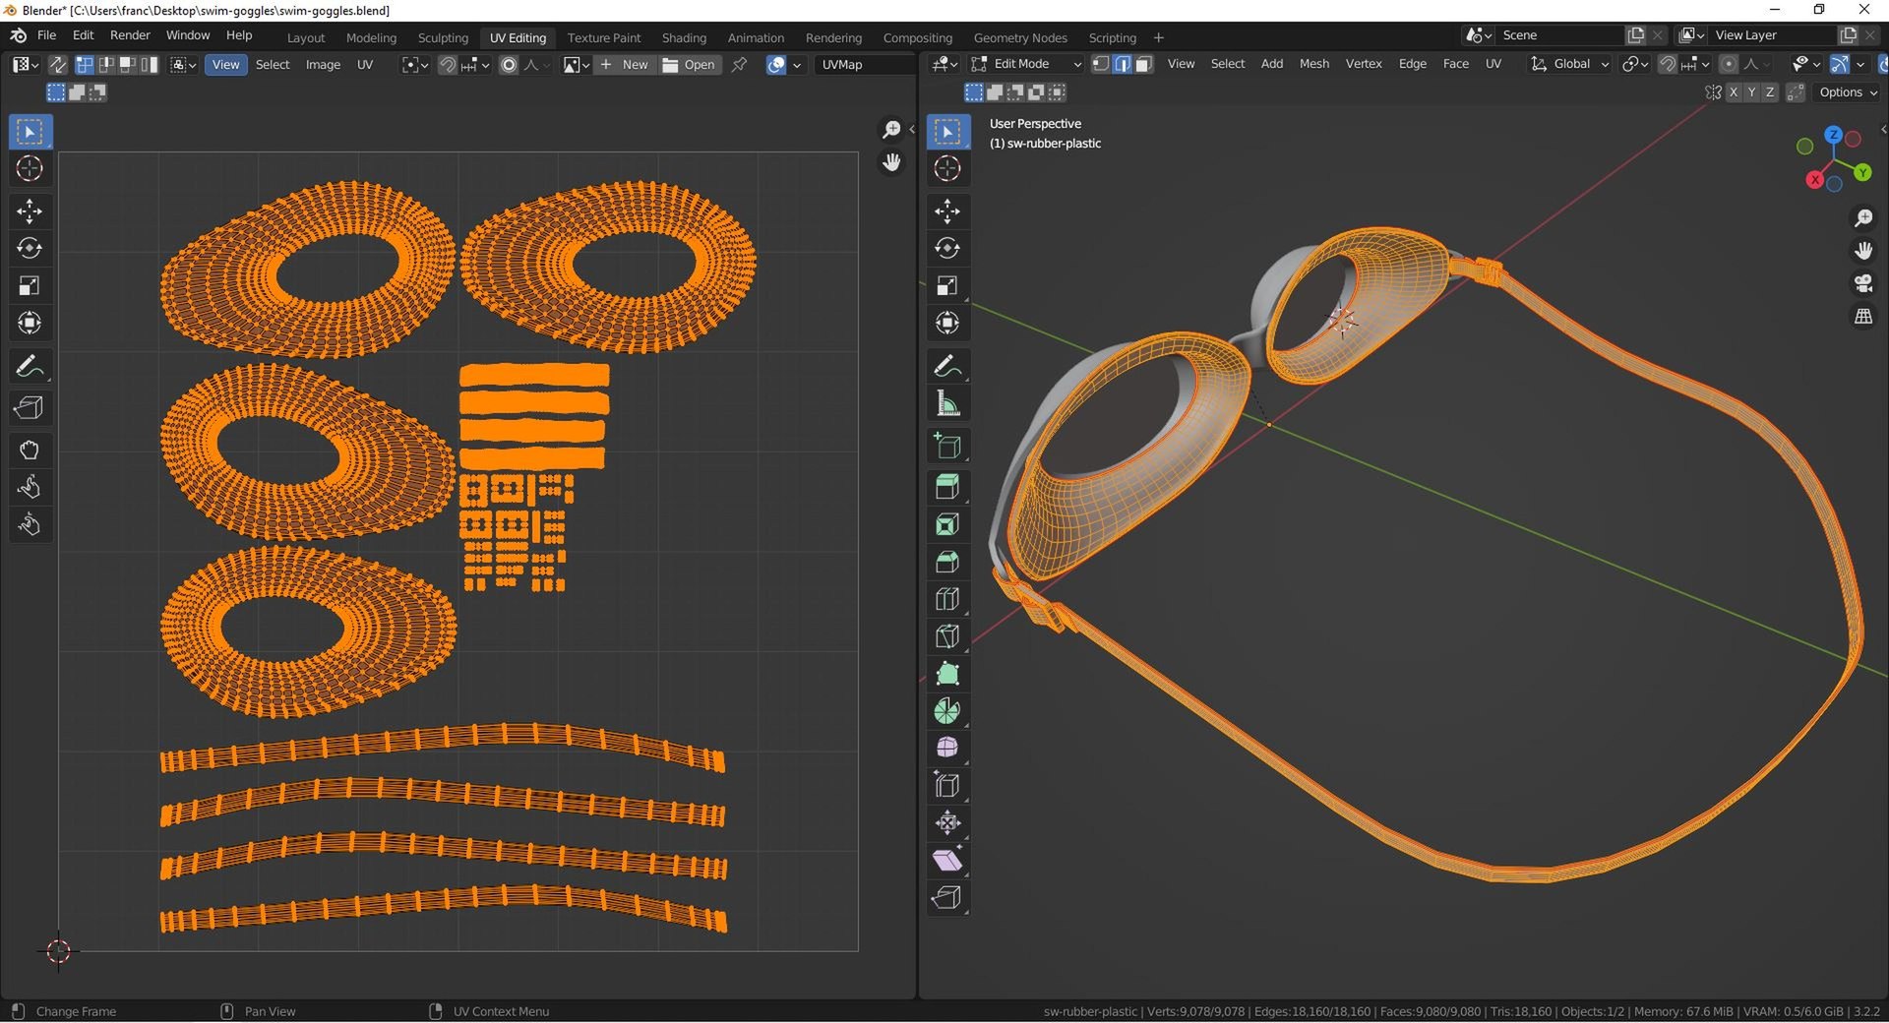
Task: Select the Rip Region tool in the 3D viewport
Action: point(947,898)
